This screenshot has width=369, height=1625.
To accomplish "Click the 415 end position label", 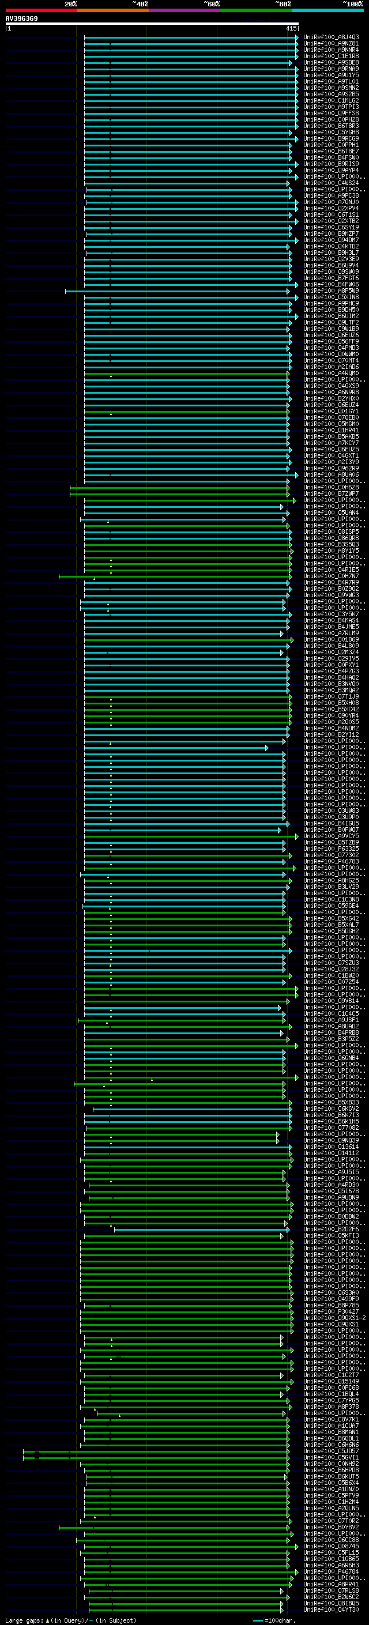I will (291, 28).
